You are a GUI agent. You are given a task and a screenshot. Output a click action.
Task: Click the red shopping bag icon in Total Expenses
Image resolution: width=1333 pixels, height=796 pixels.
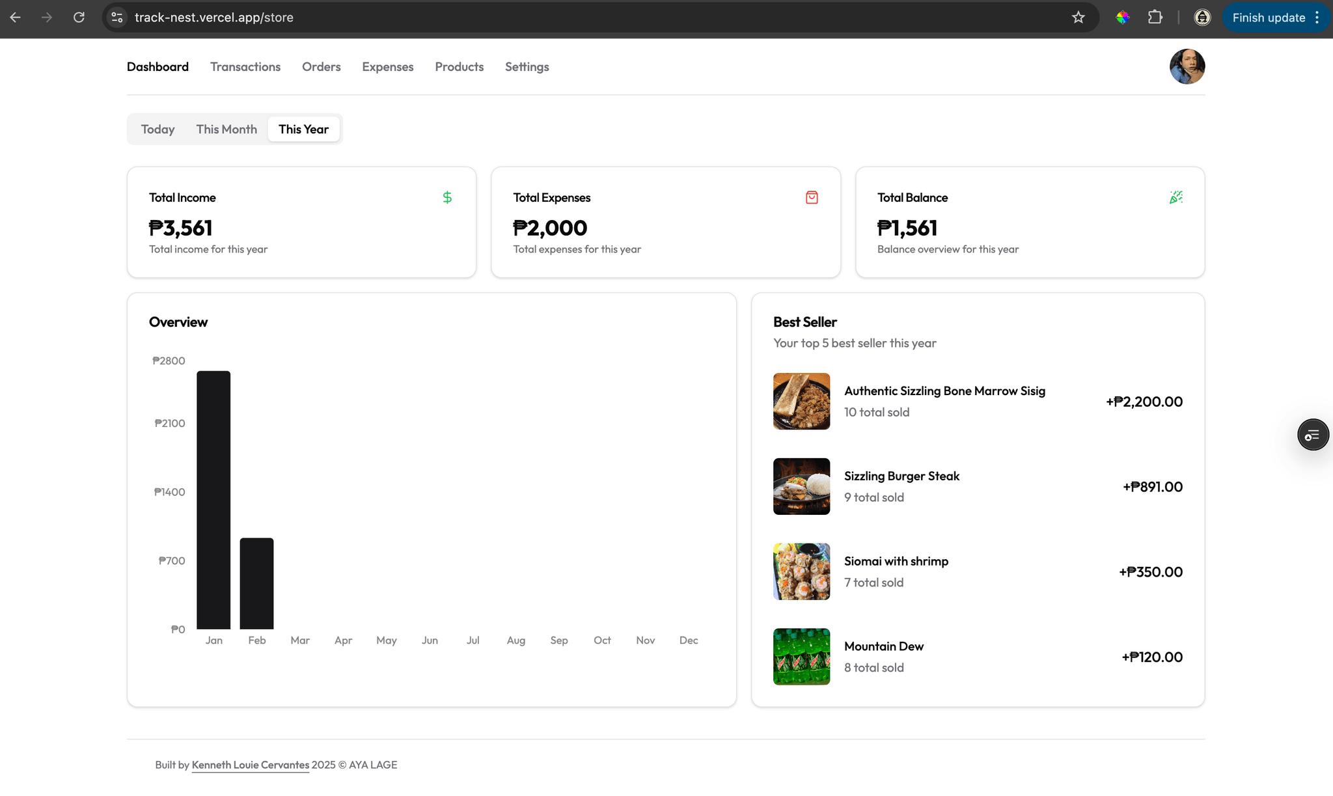tap(812, 197)
